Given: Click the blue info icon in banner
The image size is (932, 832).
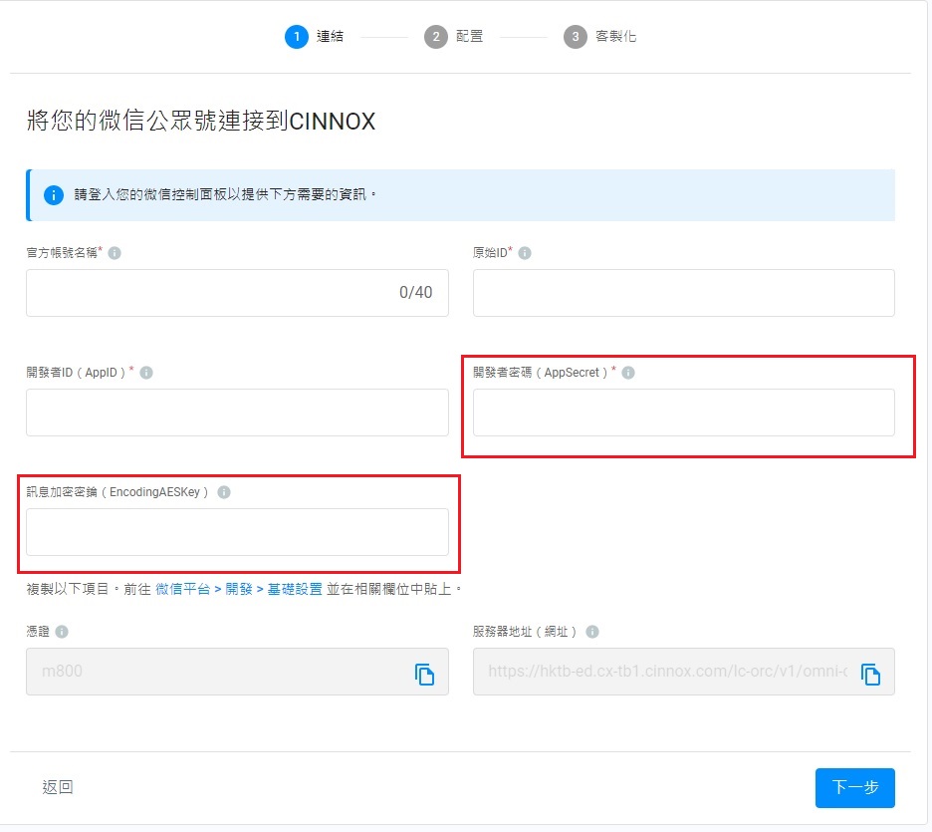Looking at the screenshot, I should (x=54, y=194).
